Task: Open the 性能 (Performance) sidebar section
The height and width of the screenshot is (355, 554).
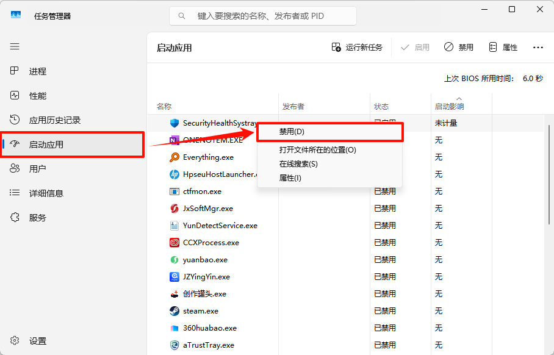Action: coord(37,95)
